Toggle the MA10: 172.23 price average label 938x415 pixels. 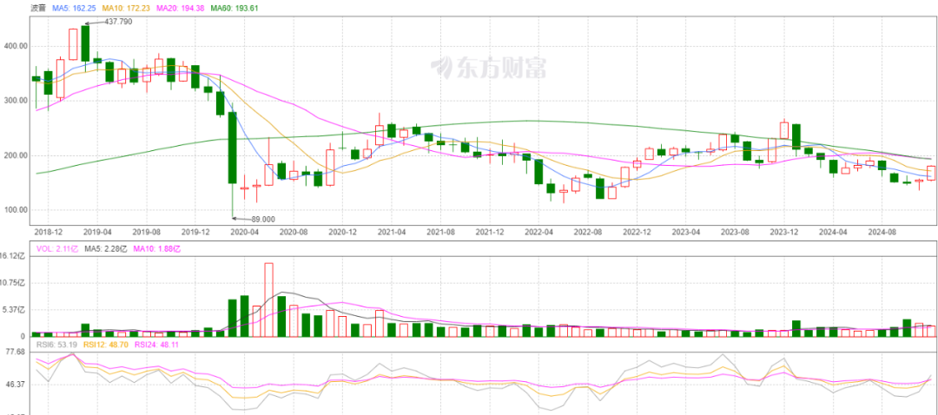point(133,8)
